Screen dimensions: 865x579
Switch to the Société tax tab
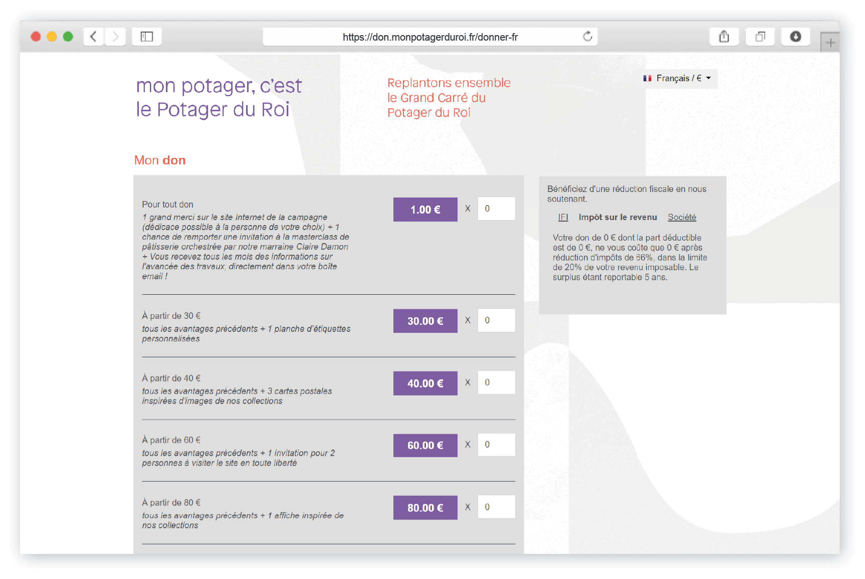682,217
